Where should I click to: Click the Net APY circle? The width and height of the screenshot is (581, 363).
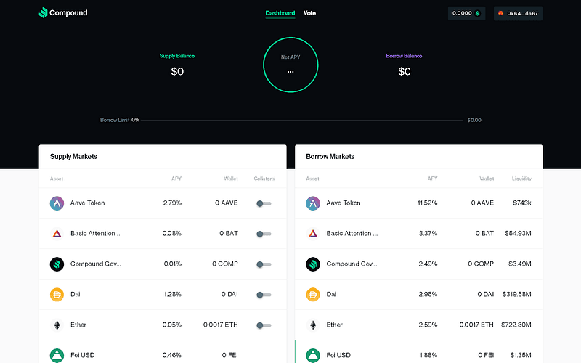click(x=290, y=65)
